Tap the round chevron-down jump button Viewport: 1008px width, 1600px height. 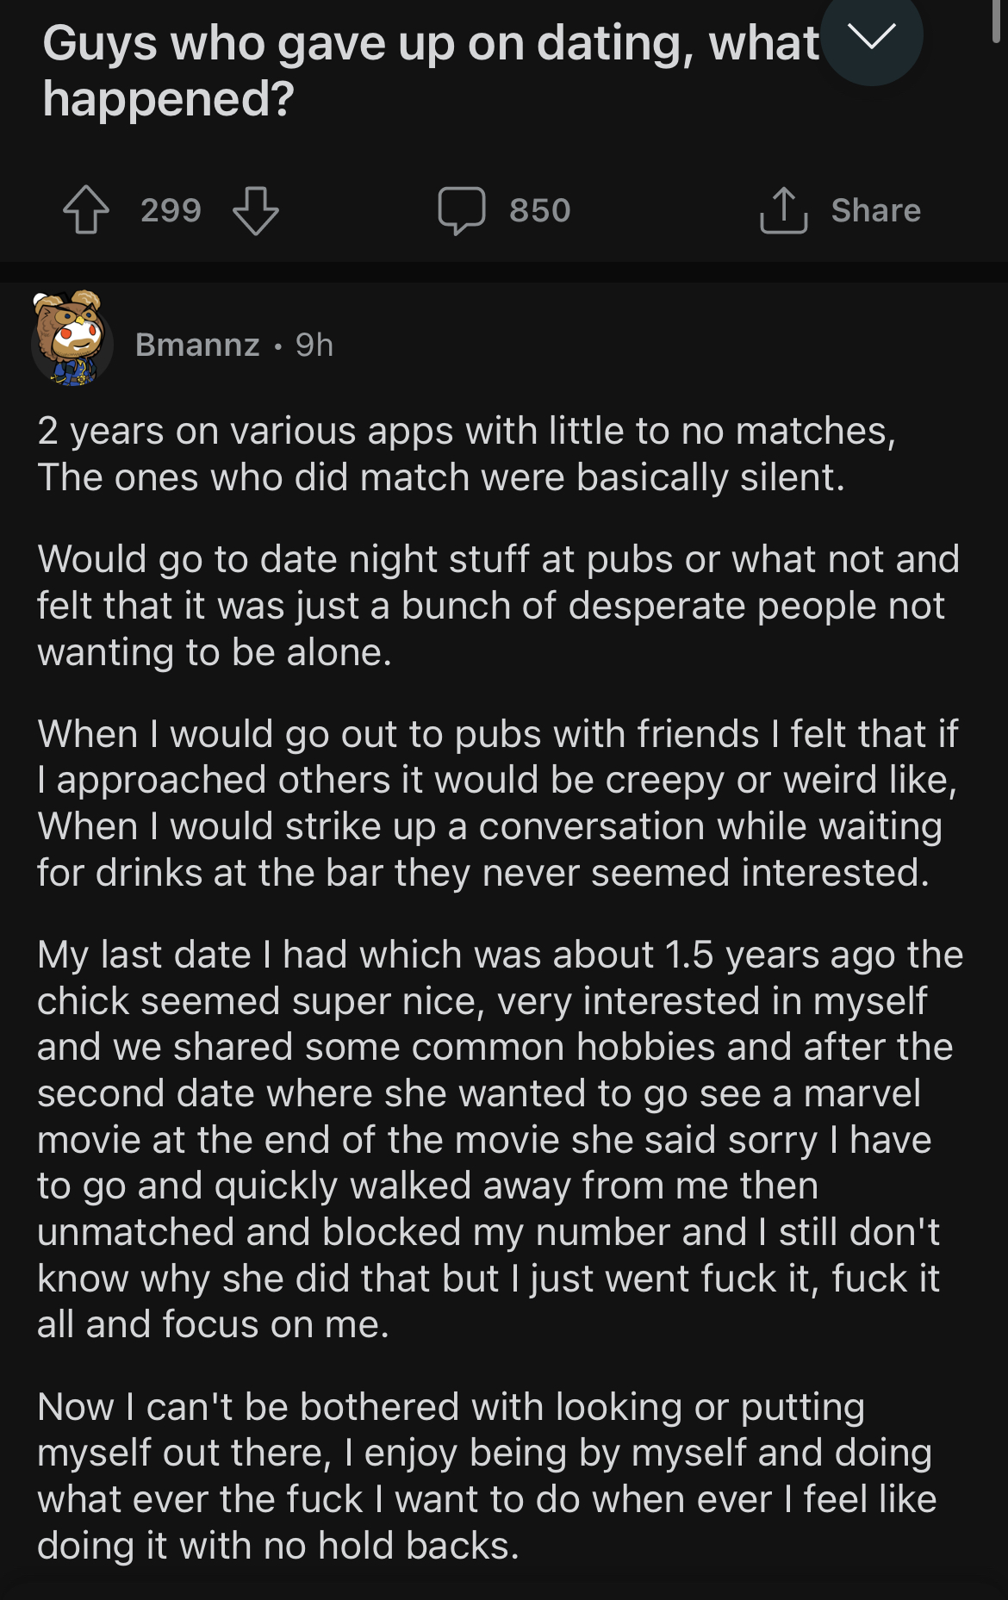871,36
